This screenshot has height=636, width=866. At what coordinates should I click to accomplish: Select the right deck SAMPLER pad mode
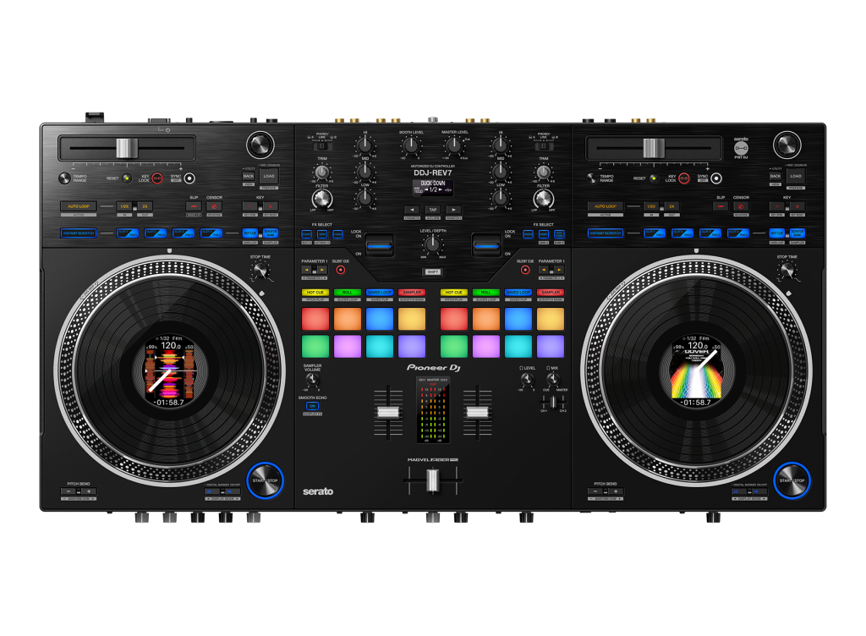click(x=551, y=293)
